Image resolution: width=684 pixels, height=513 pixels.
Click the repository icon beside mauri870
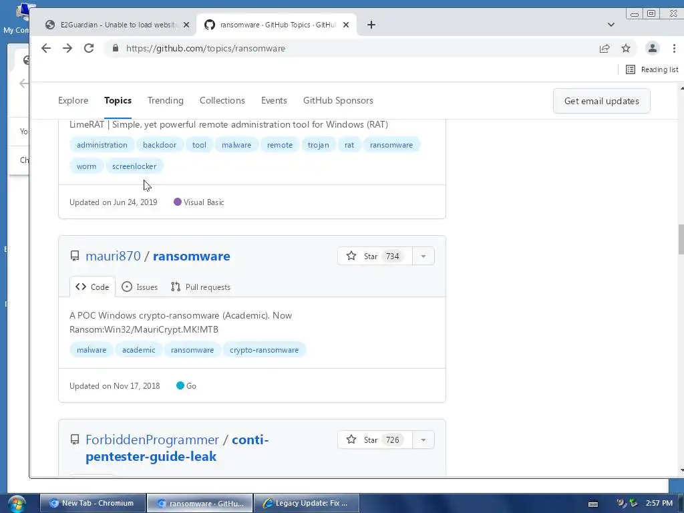75,256
